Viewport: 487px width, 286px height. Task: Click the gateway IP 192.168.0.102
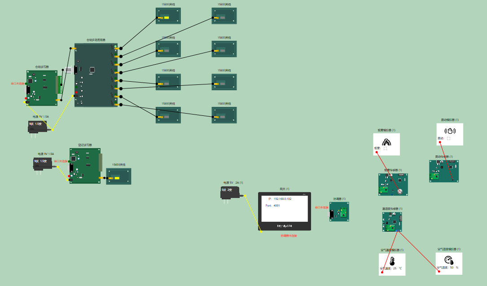[282, 199]
